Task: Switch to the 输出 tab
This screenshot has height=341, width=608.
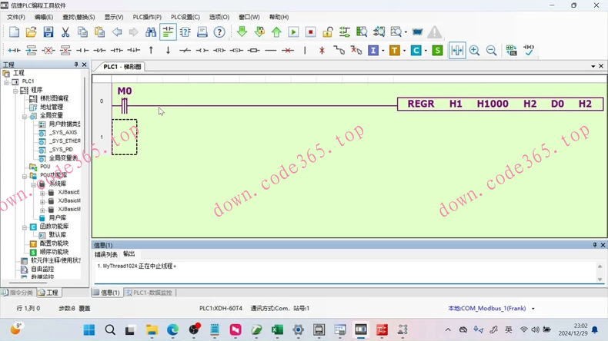Action: (129, 254)
